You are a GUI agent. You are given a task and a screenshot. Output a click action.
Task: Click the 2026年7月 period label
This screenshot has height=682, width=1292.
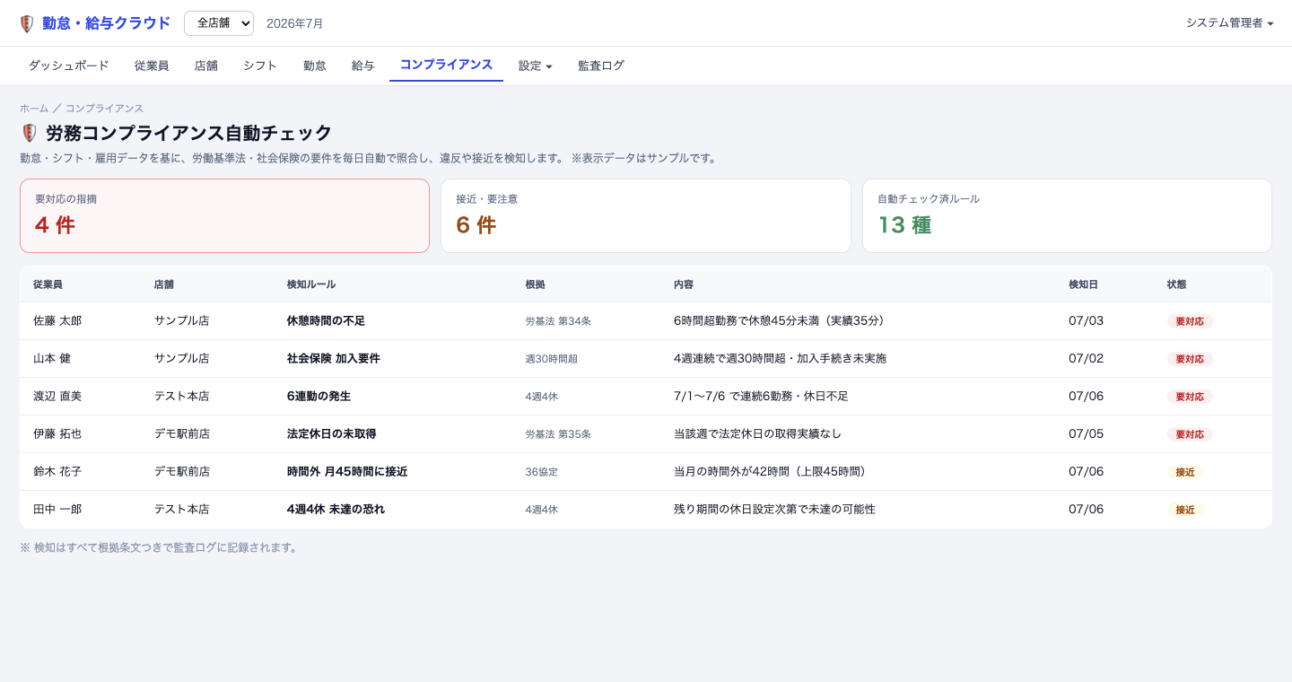(295, 23)
